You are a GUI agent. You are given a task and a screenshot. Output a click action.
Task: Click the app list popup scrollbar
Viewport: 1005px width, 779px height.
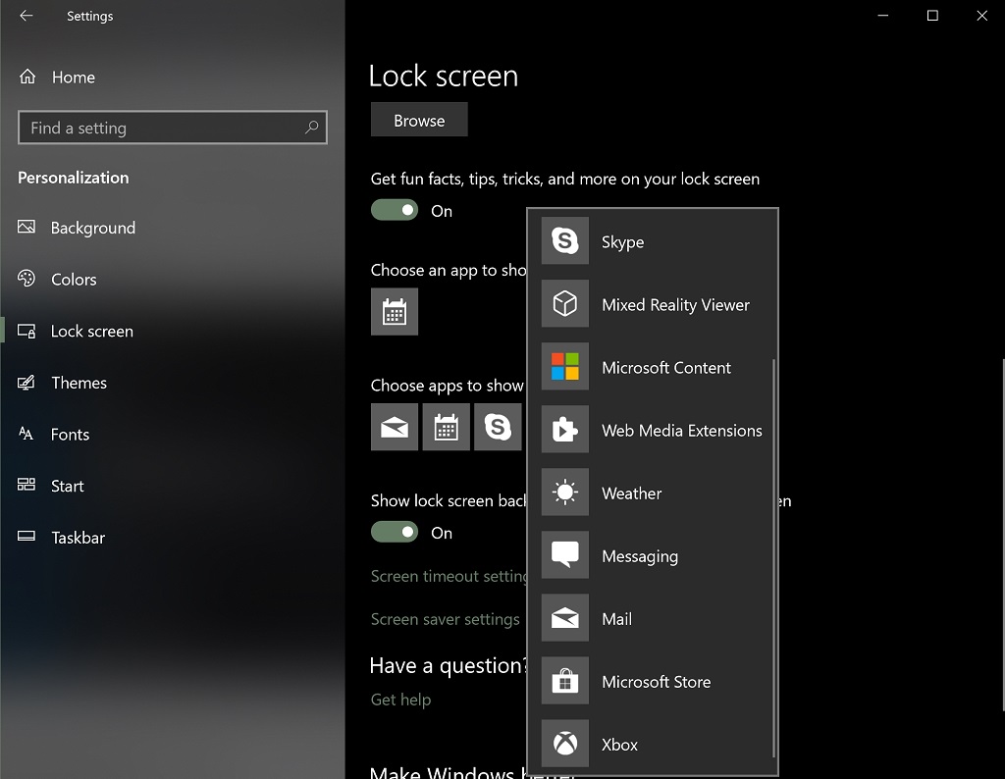click(773, 557)
